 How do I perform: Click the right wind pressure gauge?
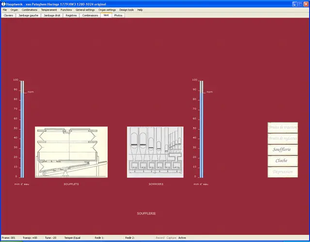coord(201,129)
